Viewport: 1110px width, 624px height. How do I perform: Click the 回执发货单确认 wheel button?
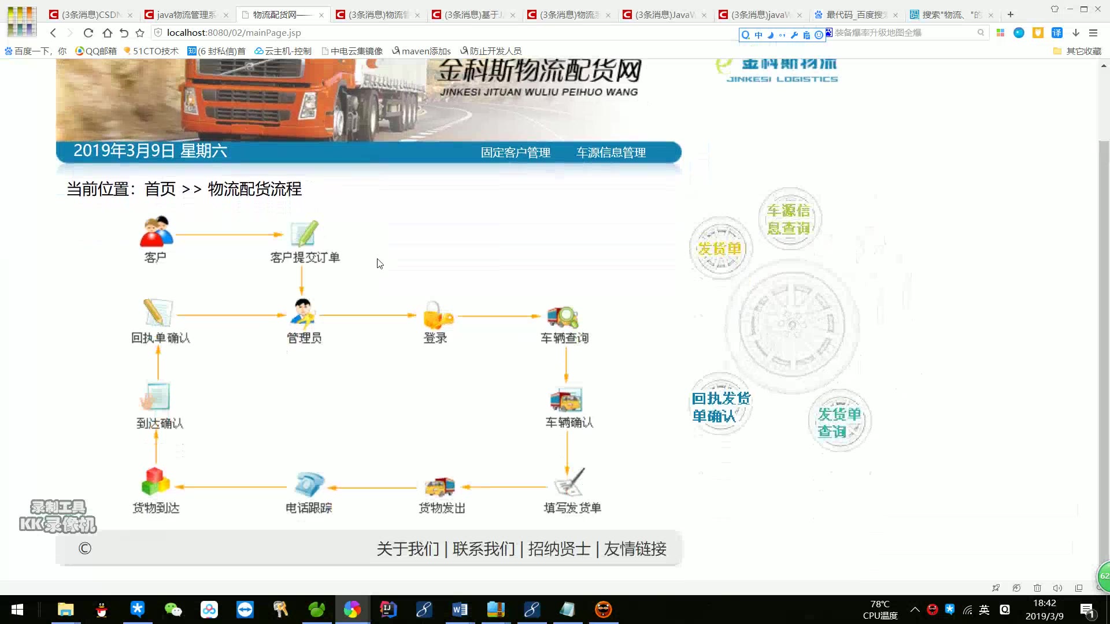pyautogui.click(x=720, y=407)
